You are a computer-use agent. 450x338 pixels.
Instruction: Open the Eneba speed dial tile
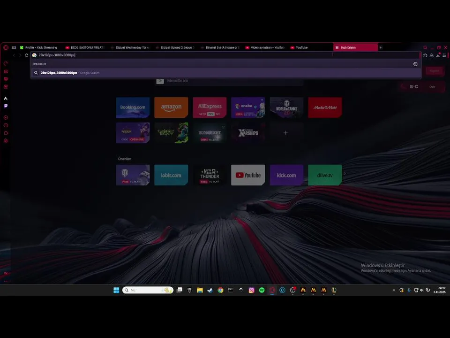click(248, 108)
